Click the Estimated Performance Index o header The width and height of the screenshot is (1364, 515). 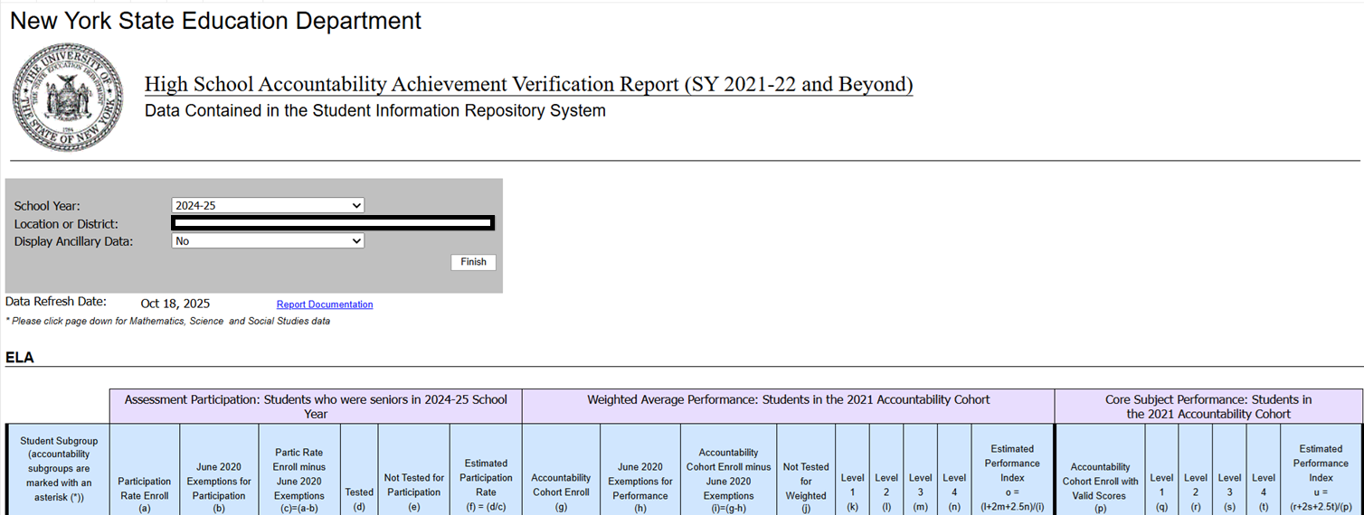(1012, 470)
